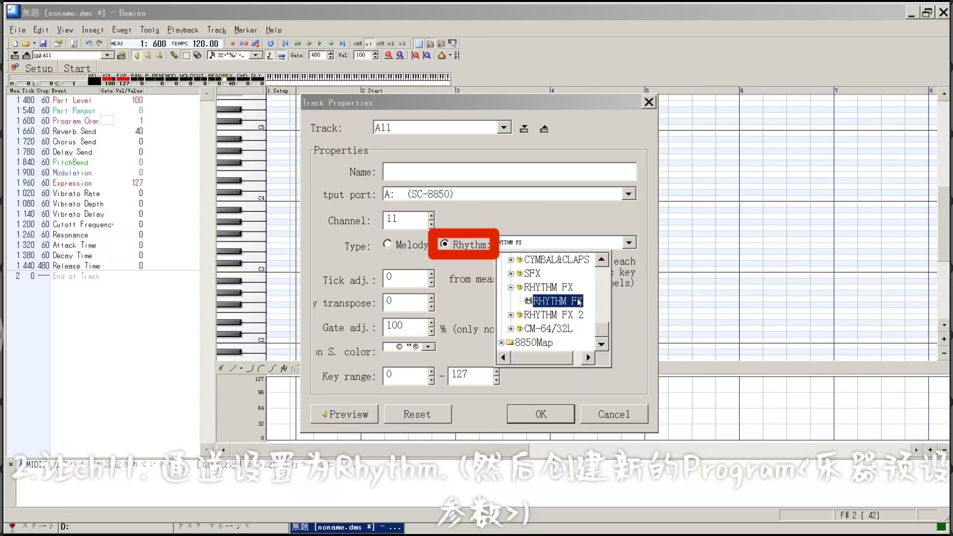
Task: Create a new file from toolbar
Action: (x=15, y=44)
